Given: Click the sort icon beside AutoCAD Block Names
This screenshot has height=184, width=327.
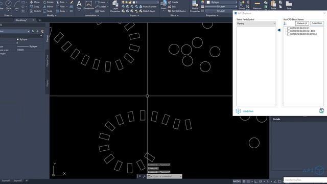Looking at the screenshot, I should [x=285, y=24].
